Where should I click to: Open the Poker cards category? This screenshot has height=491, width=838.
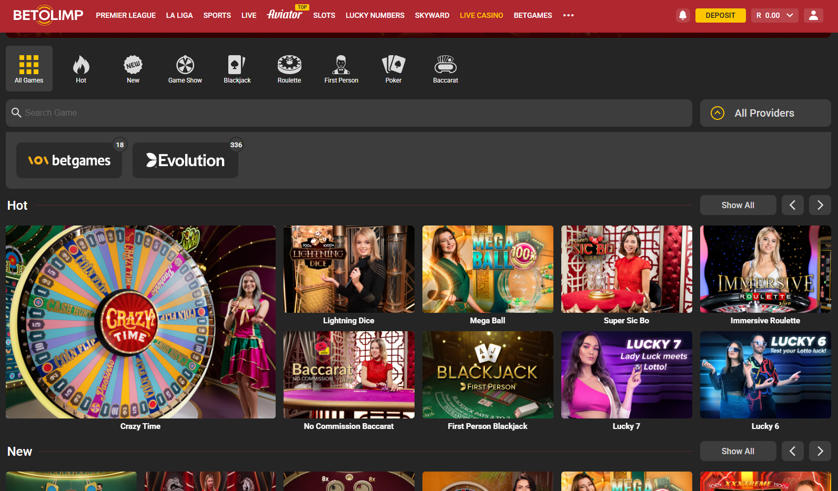(x=393, y=68)
